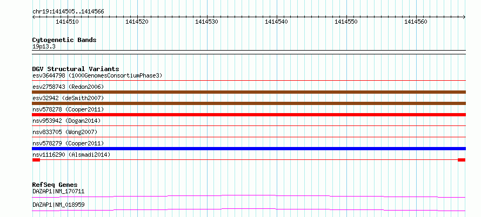Open gene DAZAP1|NM_170711 label
This screenshot has height=217, width=481.
[58, 192]
